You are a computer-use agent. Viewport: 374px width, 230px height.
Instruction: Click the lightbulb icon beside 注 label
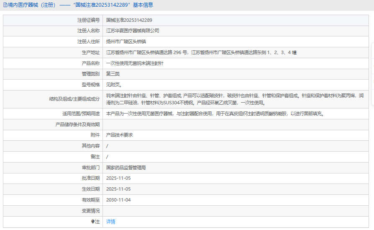[x=93, y=222]
